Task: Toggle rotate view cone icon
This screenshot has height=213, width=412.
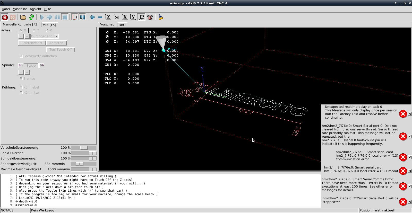Action: click(150, 17)
